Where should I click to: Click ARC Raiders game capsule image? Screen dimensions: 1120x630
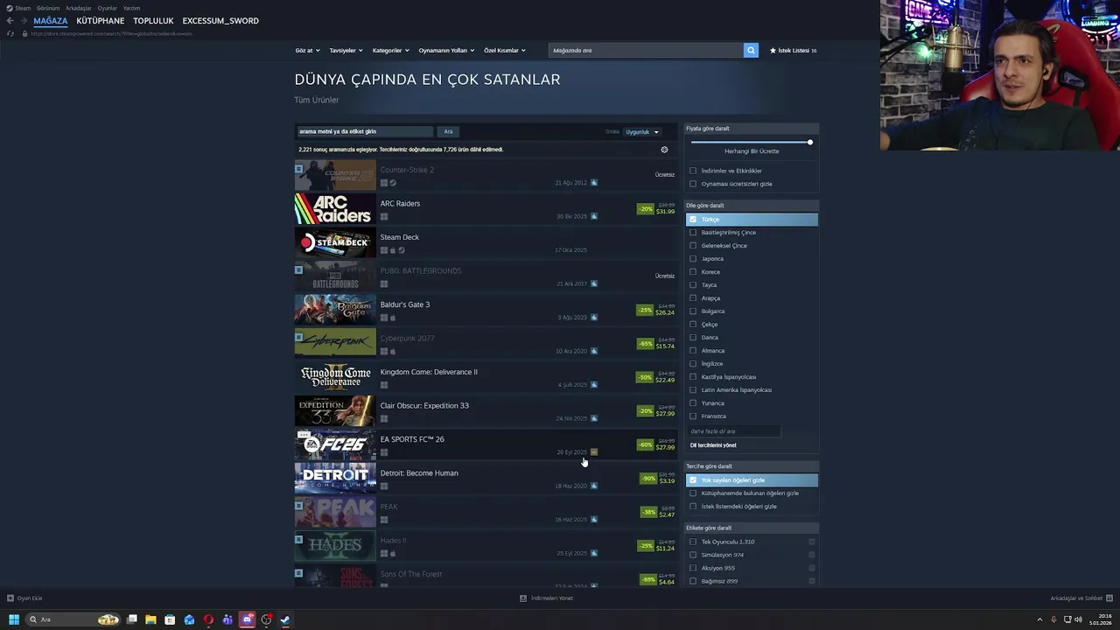(335, 209)
